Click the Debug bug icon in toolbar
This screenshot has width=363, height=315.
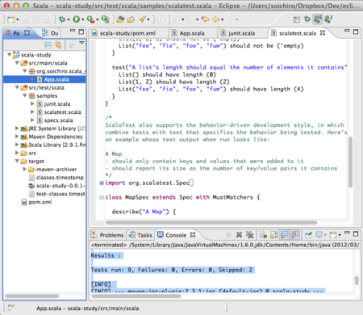[x=62, y=19]
